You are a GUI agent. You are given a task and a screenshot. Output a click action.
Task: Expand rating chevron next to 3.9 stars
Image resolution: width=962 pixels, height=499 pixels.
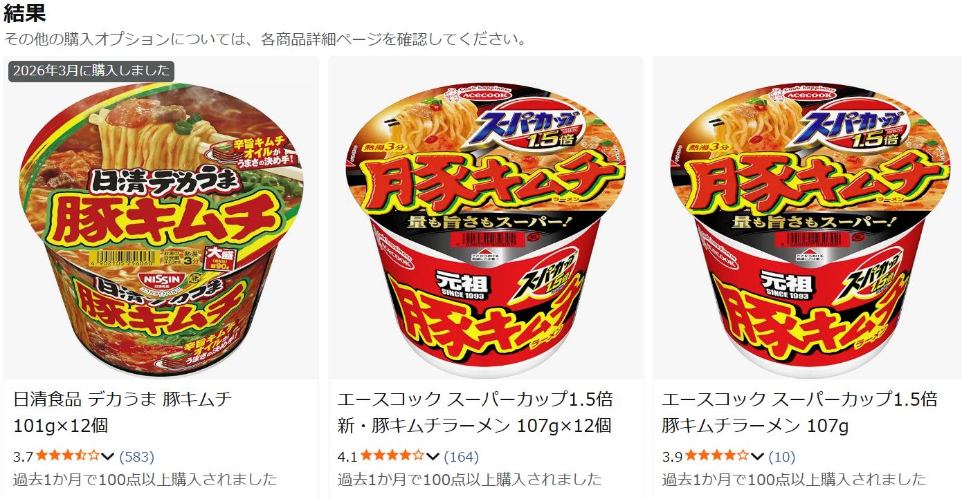757,456
